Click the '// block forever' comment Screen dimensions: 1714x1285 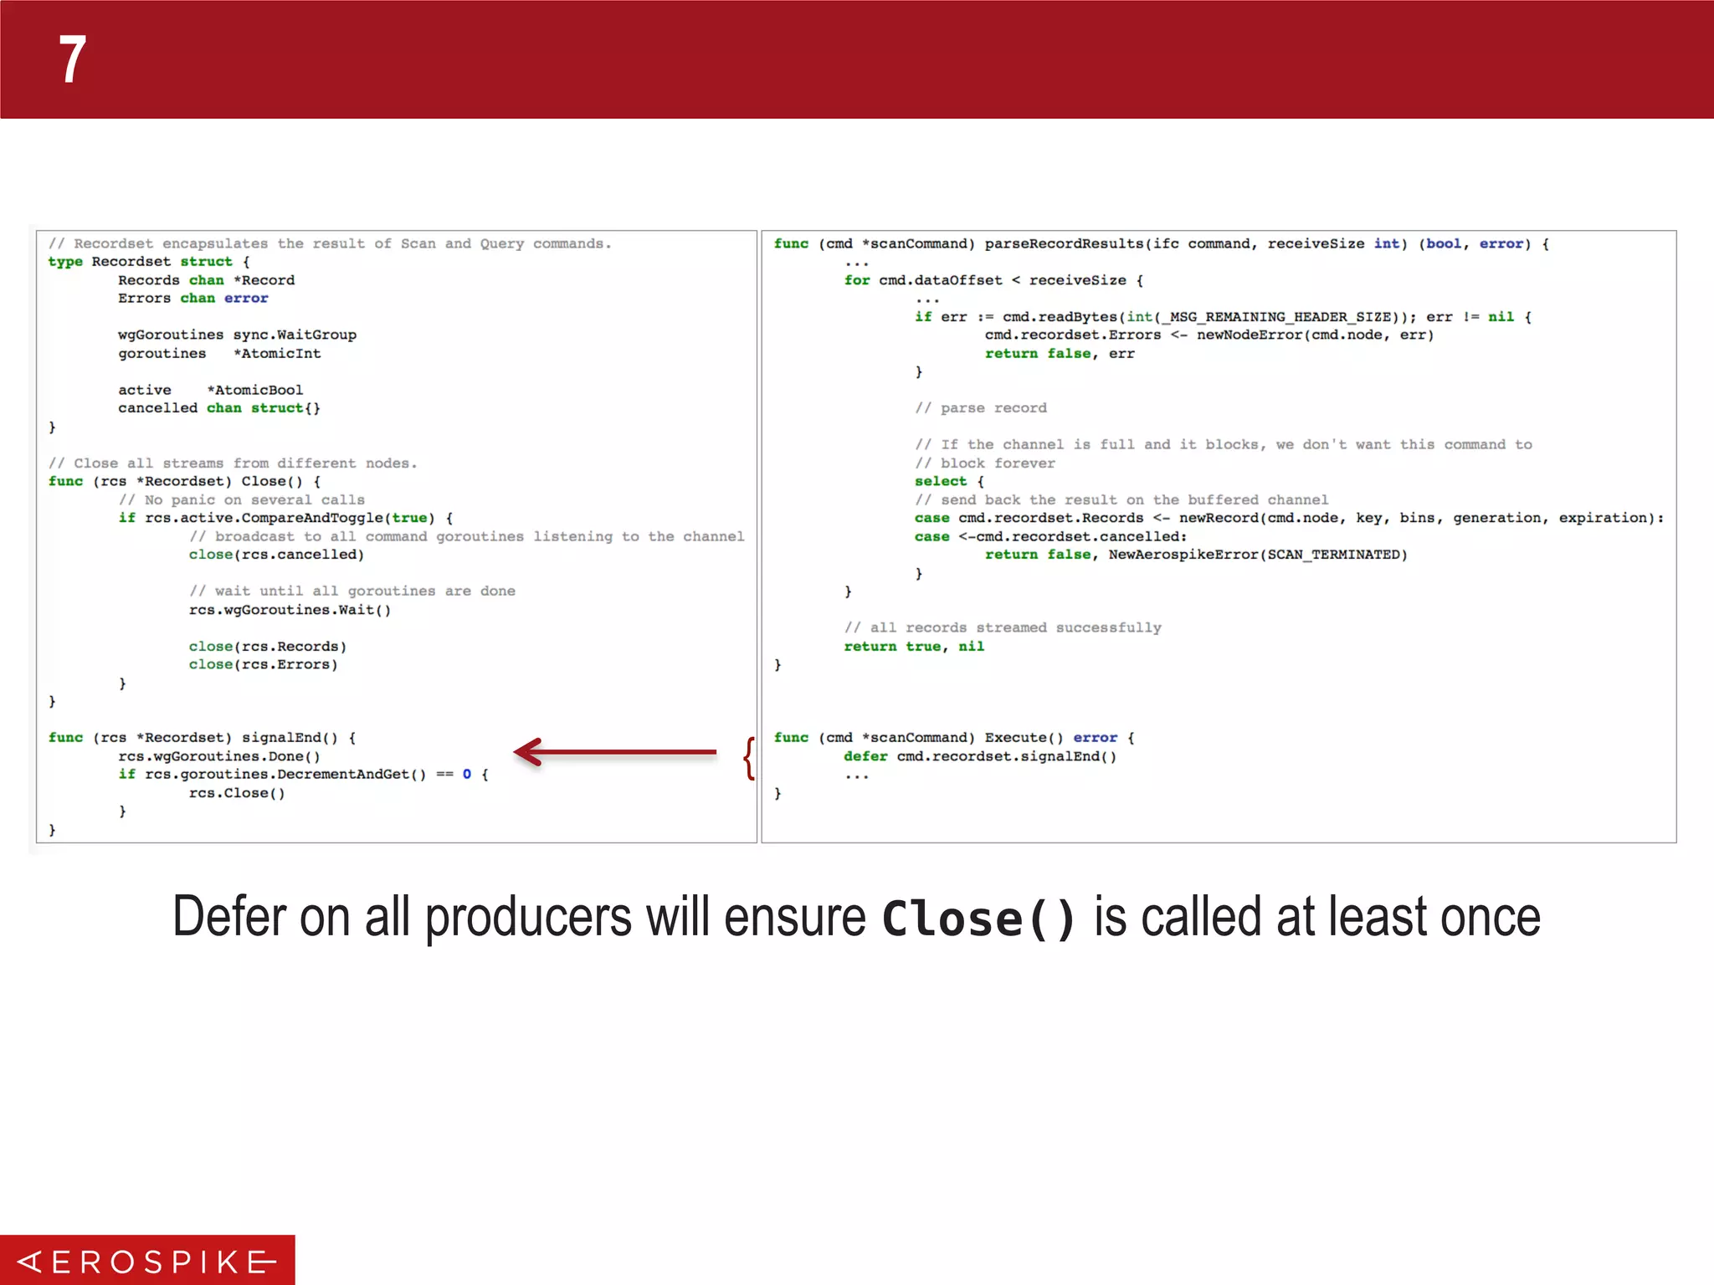[x=985, y=463]
